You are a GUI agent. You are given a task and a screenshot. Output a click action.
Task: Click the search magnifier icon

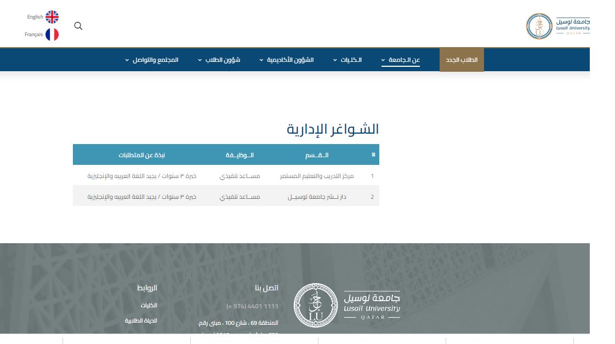click(x=78, y=26)
